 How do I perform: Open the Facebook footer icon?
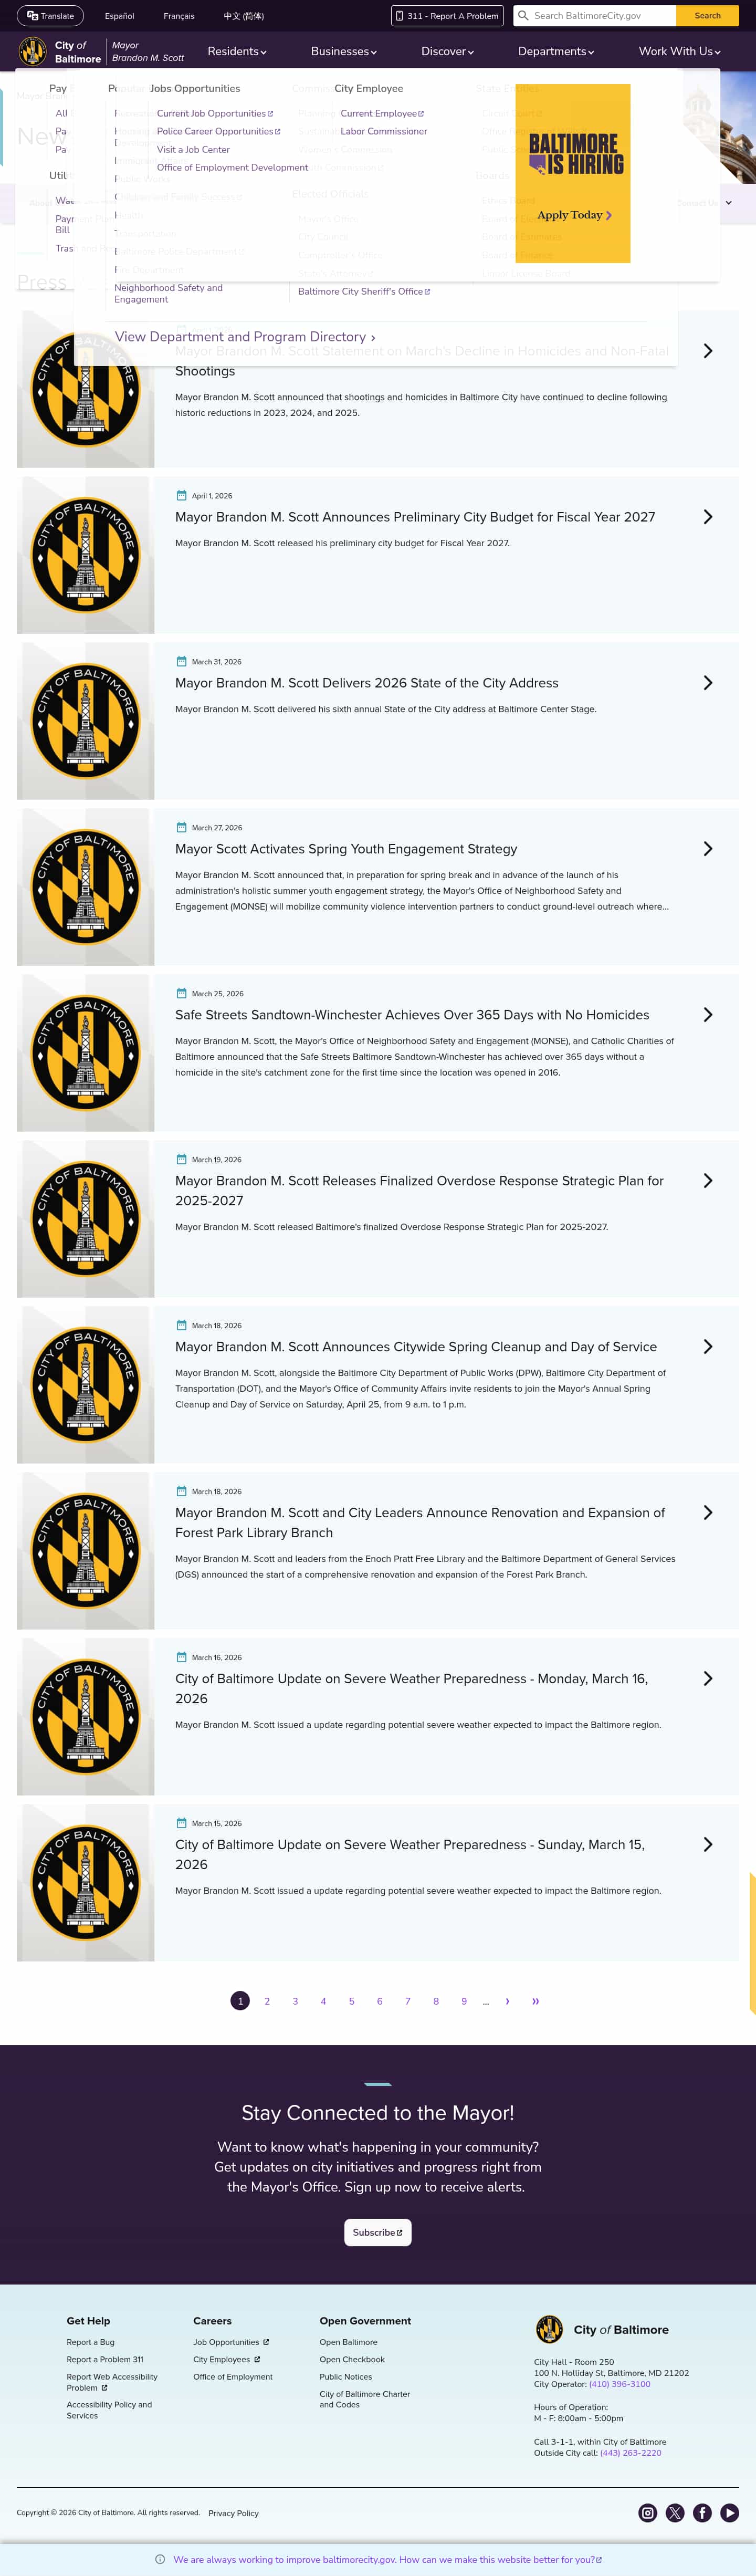click(703, 2512)
